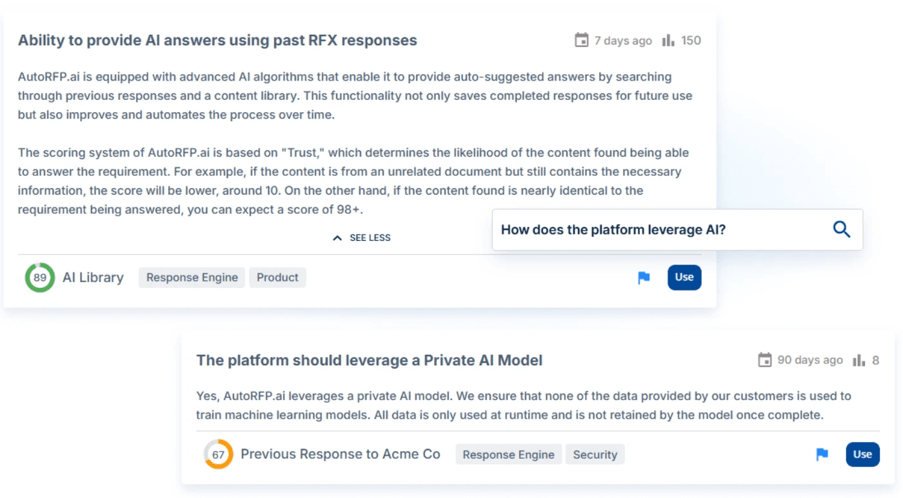This screenshot has height=498, width=903.
Task: Toggle the flag marker on the second response
Action: pyautogui.click(x=821, y=454)
